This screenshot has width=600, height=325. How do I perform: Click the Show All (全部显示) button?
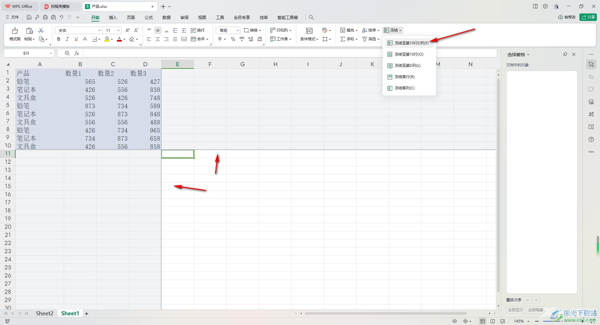pyautogui.click(x=515, y=310)
